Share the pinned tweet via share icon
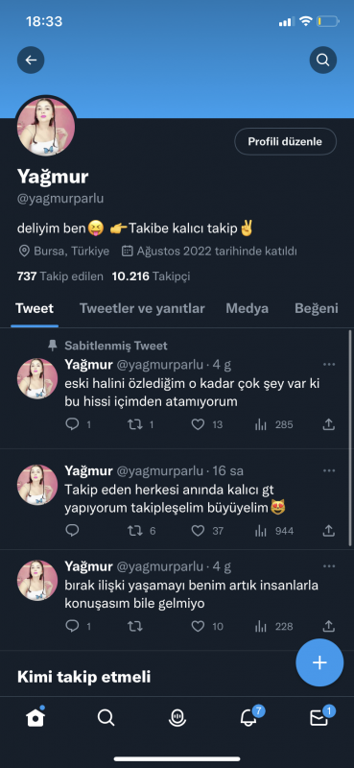354x768 pixels. [329, 424]
